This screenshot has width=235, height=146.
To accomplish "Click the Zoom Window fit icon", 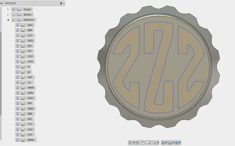I will 154,142.
